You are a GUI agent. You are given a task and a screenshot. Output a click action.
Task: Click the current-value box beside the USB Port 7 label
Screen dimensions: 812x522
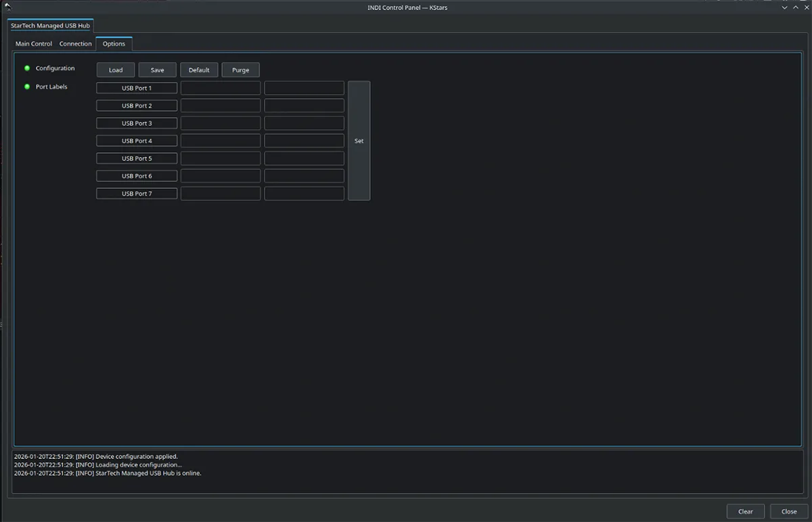click(x=221, y=194)
